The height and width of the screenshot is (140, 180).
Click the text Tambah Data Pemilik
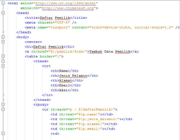point(110,51)
